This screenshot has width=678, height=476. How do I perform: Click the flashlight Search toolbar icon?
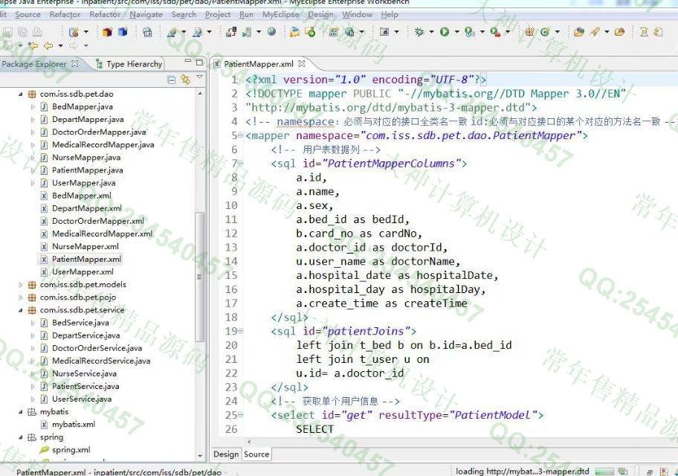tap(595, 31)
